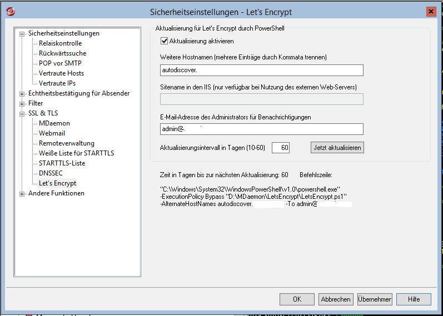Open the Rückwärtssuche settings page
443x316 pixels.
click(x=62, y=53)
